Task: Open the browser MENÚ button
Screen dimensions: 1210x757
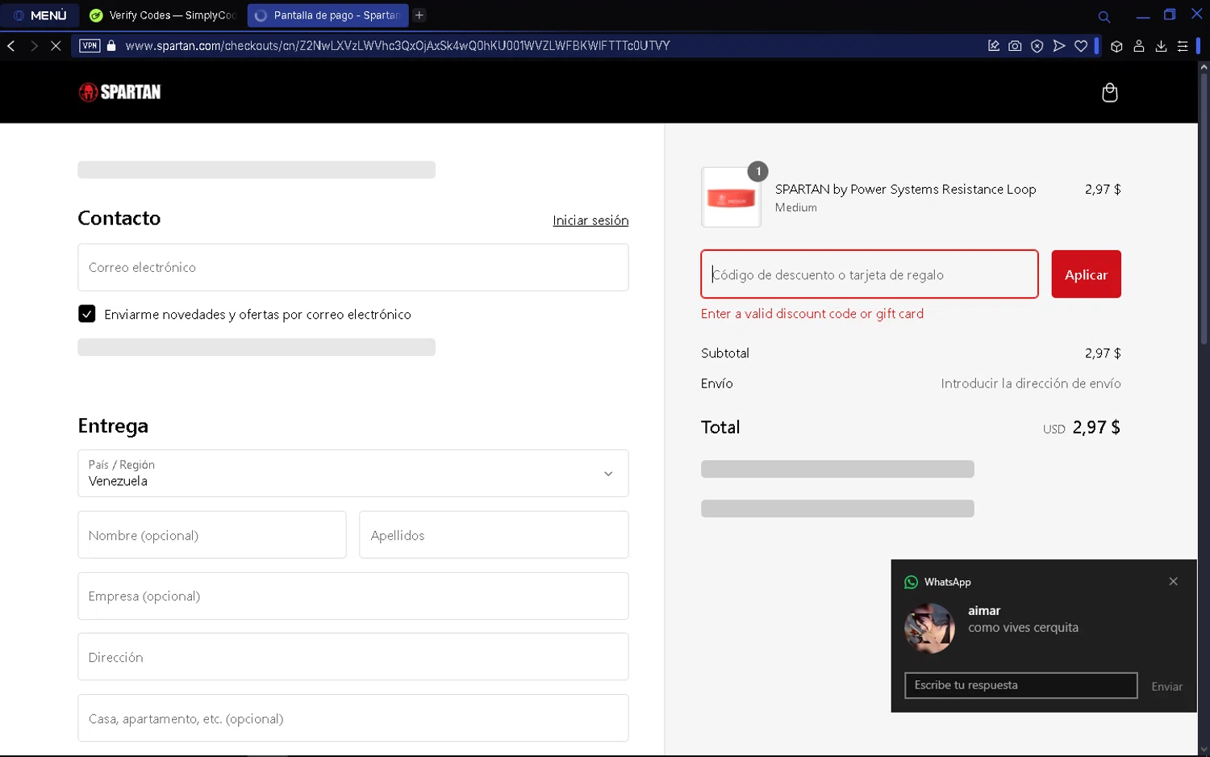Action: (x=40, y=15)
